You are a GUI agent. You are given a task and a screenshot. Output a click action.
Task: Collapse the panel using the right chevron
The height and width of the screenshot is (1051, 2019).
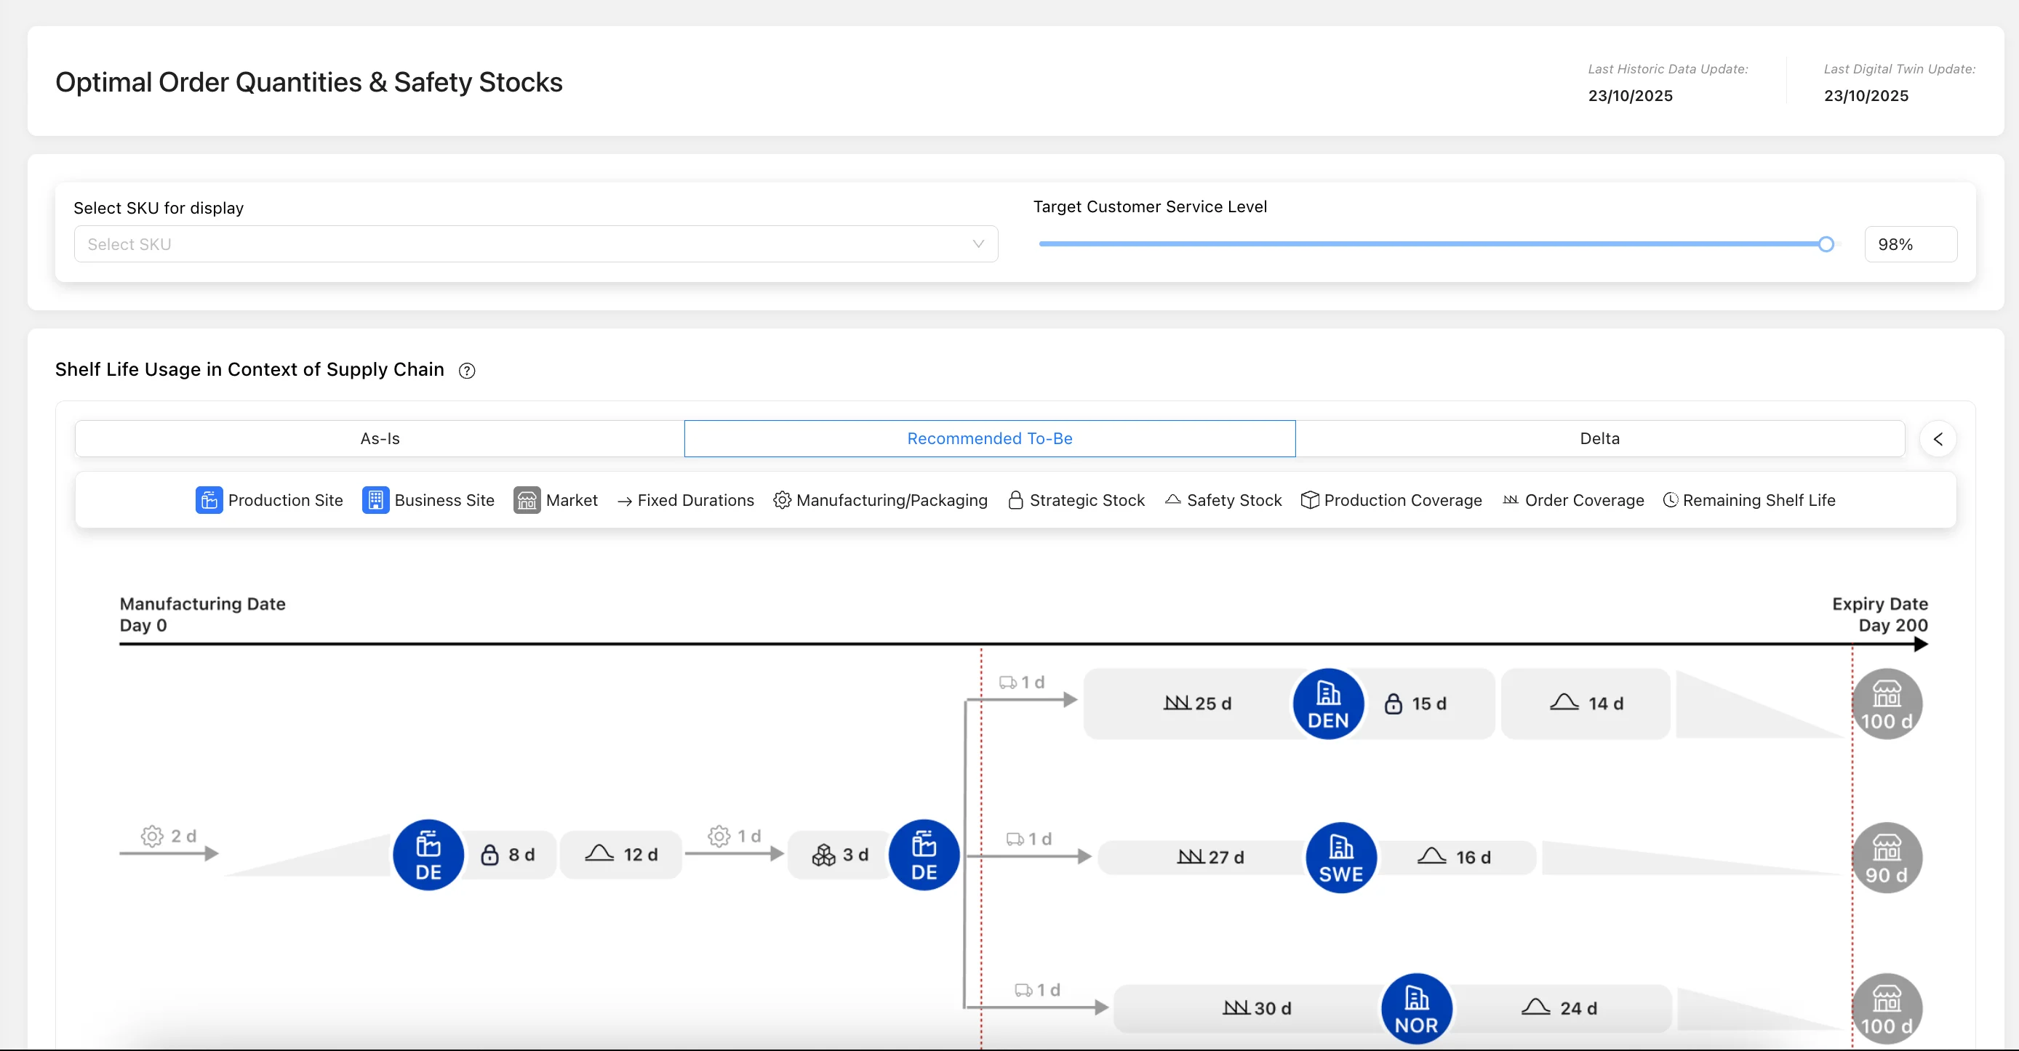pos(1938,438)
